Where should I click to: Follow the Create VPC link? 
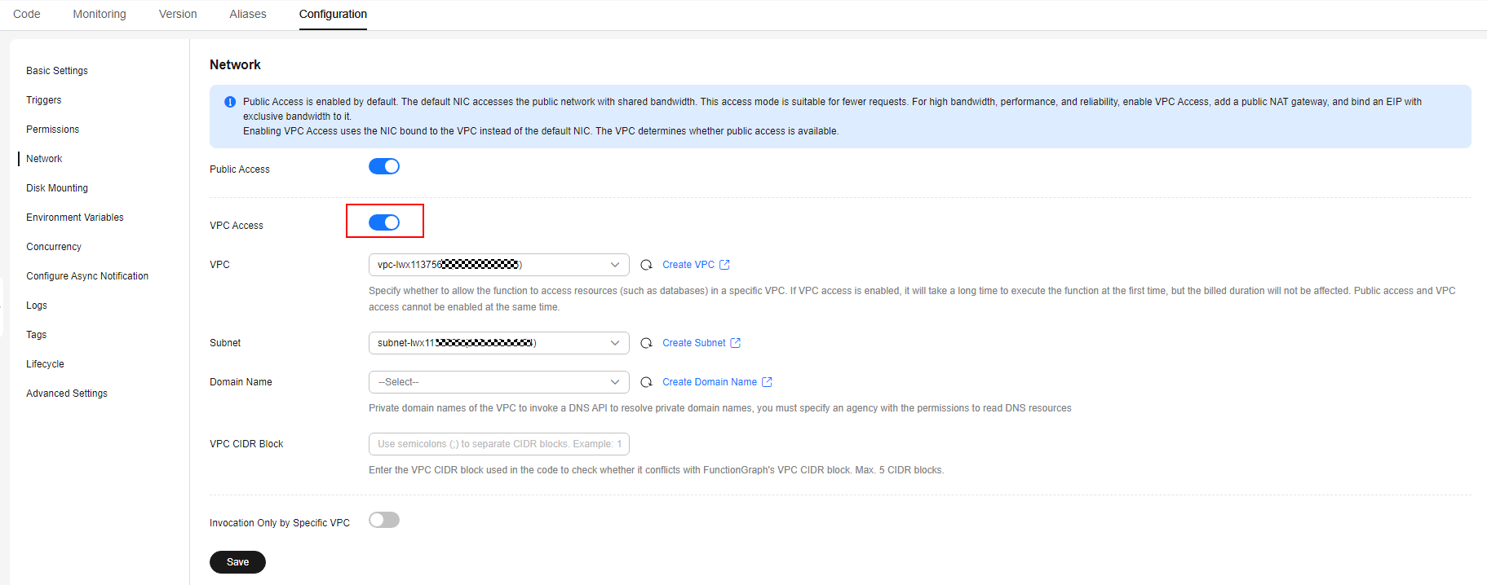688,265
